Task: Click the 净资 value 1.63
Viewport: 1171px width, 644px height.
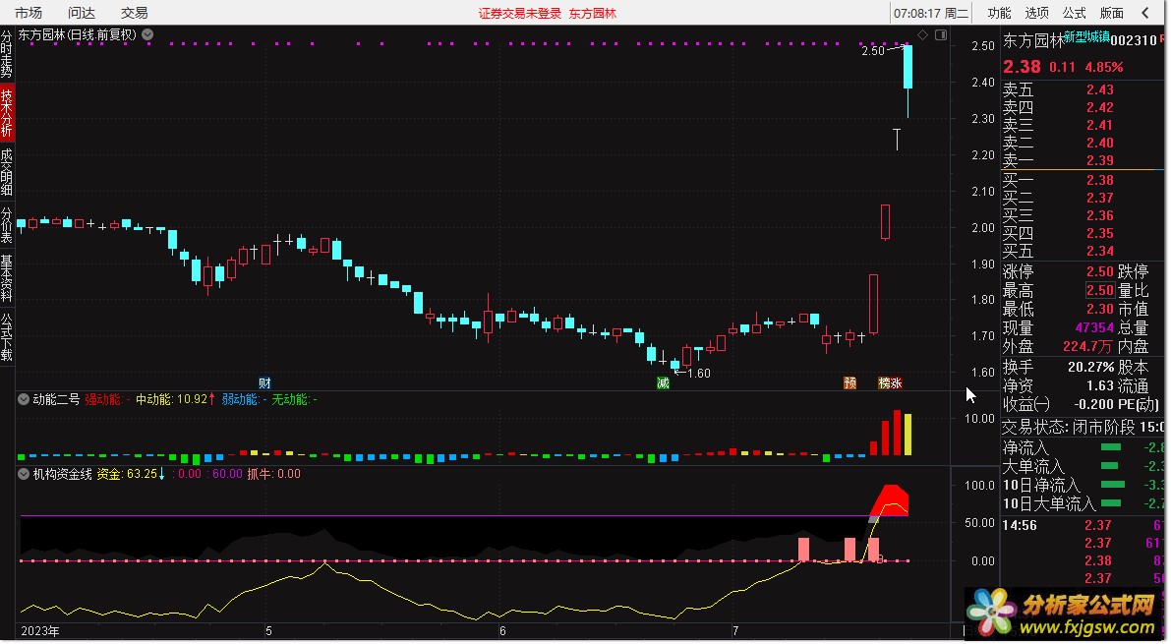Action: tap(1099, 385)
